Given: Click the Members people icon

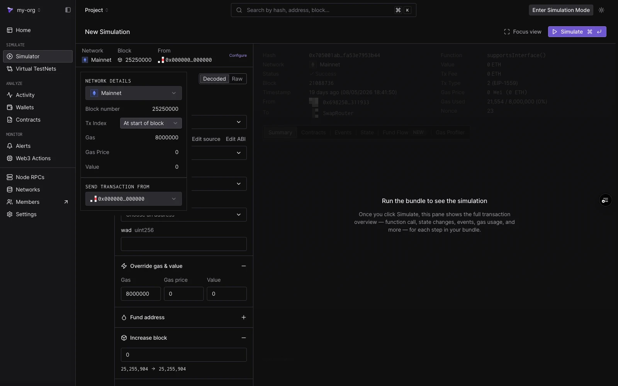Looking at the screenshot, I should click(10, 202).
